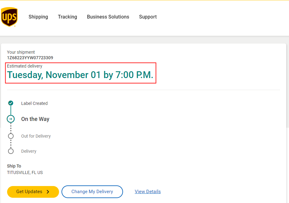This screenshot has width=289, height=203.
Task: Click the Your shipment label
Action: [x=21, y=52]
